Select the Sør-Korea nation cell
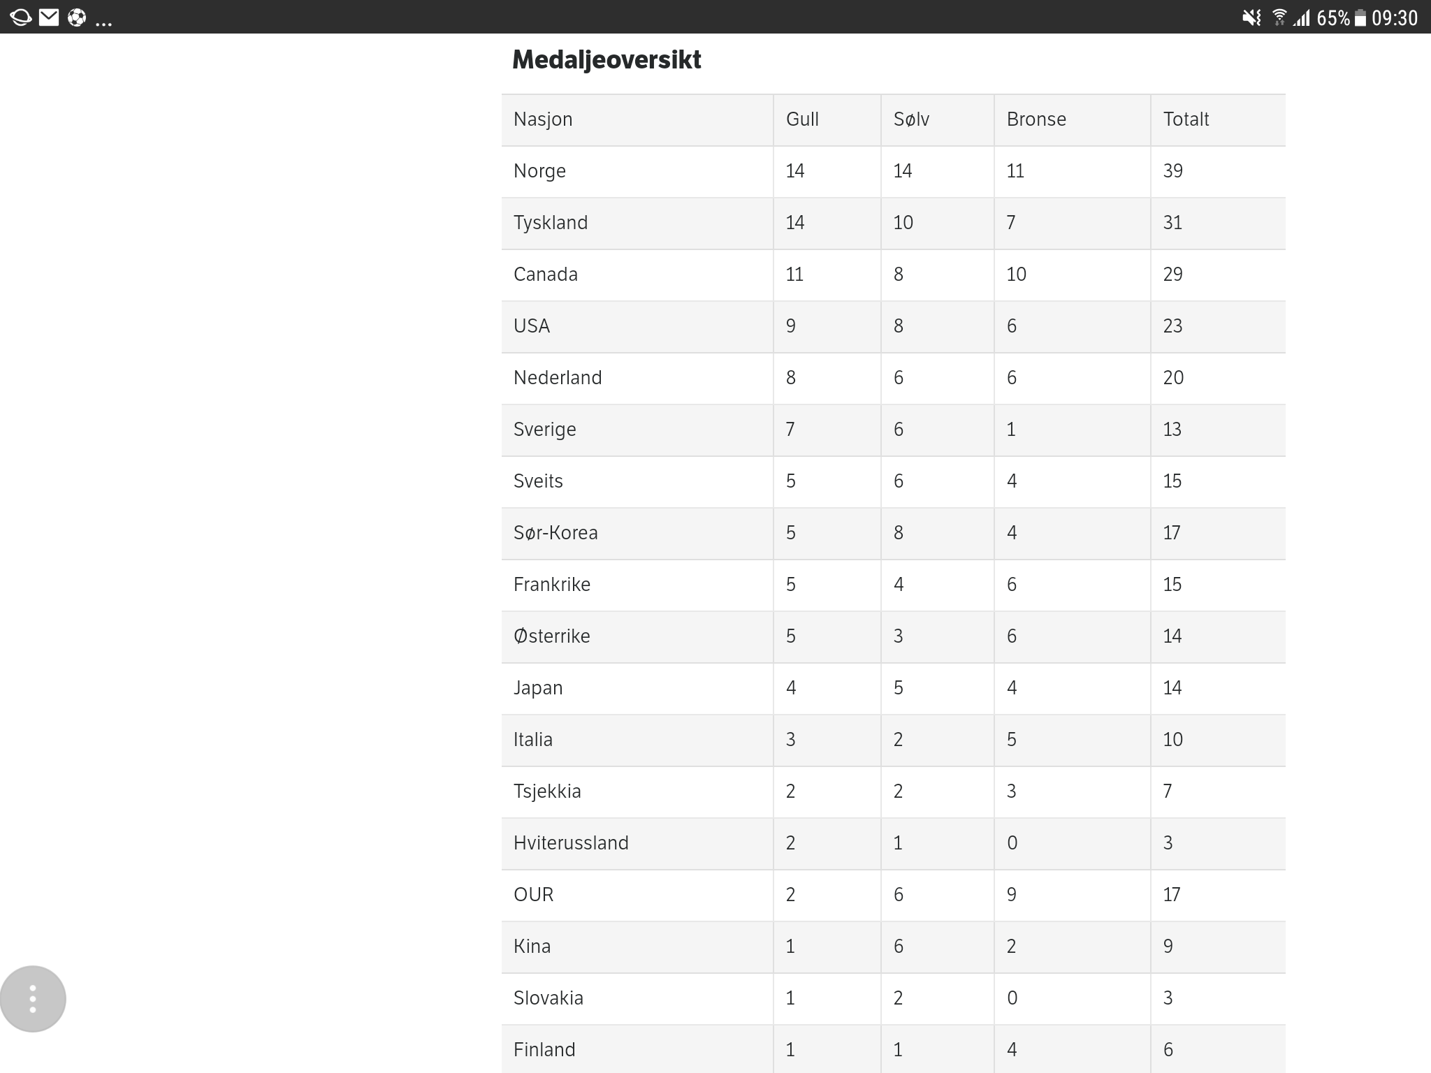 555,533
